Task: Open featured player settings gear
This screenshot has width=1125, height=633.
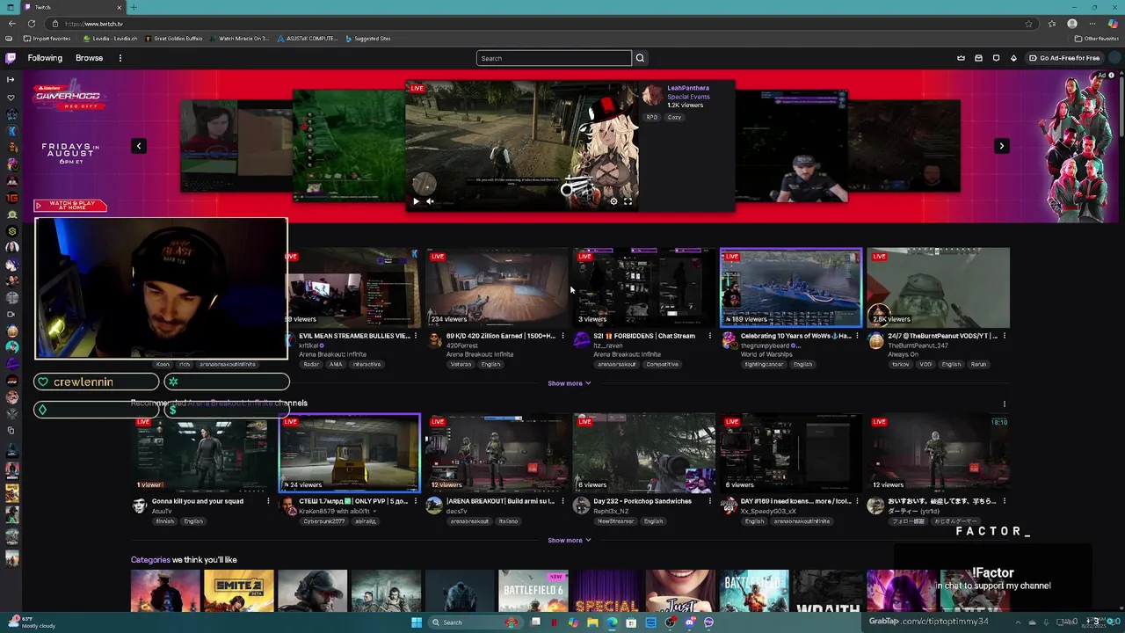Action: coord(613,201)
